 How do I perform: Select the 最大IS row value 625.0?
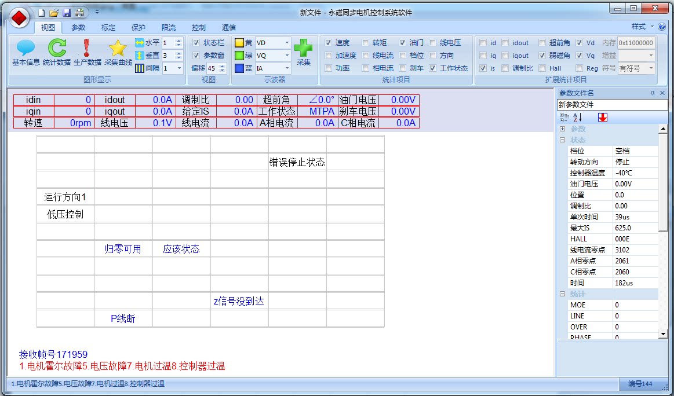(x=635, y=228)
